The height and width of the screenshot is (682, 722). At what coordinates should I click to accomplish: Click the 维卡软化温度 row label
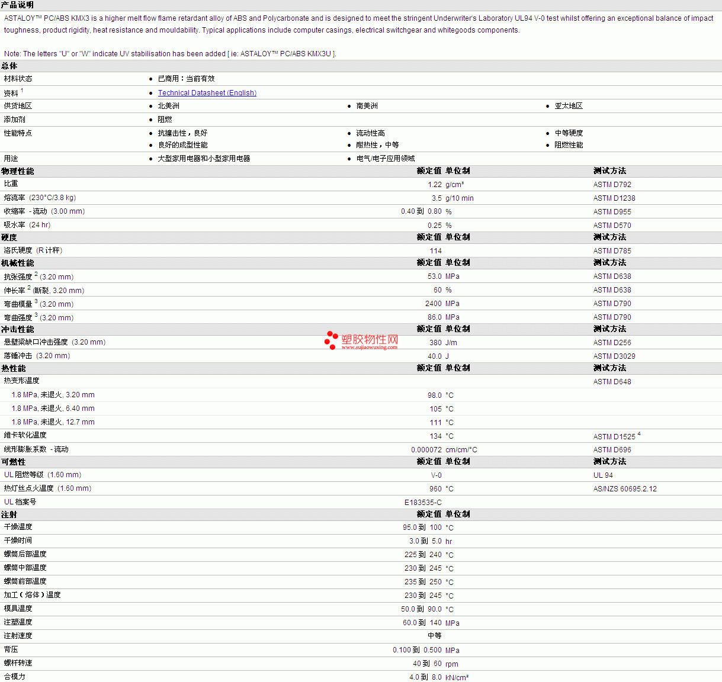click(25, 435)
